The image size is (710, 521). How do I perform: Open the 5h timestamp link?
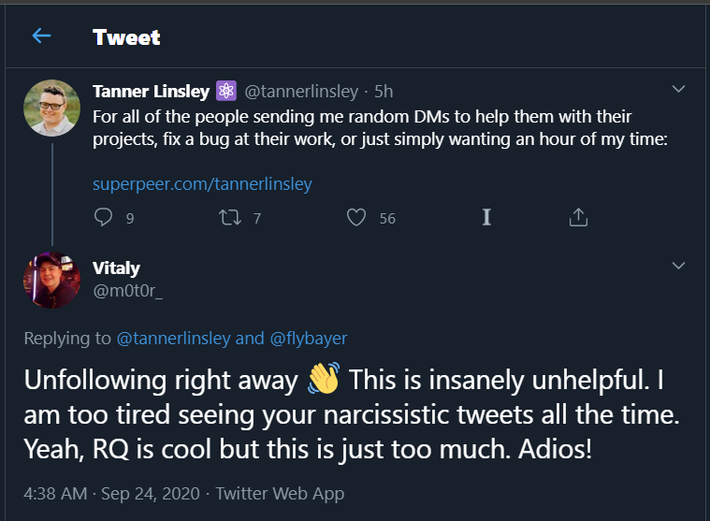point(384,92)
